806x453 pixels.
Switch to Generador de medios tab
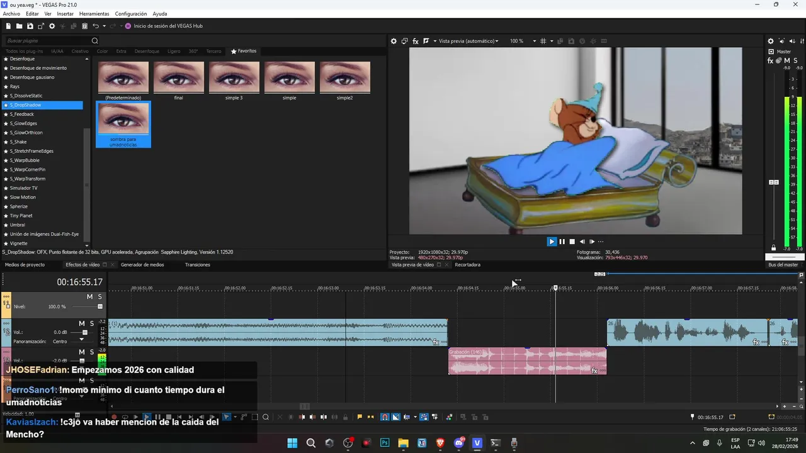coord(142,265)
